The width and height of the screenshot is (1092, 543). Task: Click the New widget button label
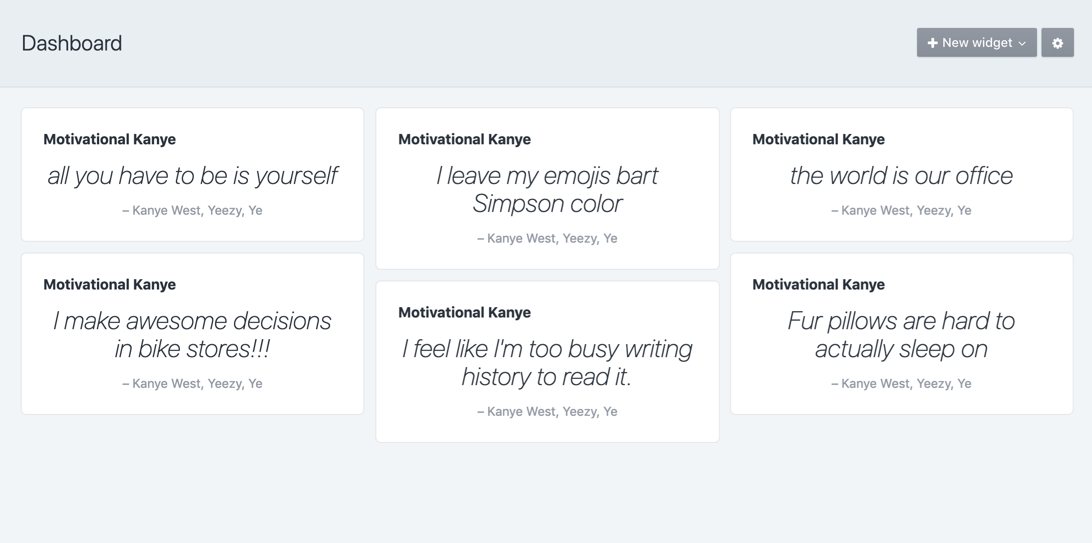click(x=977, y=43)
